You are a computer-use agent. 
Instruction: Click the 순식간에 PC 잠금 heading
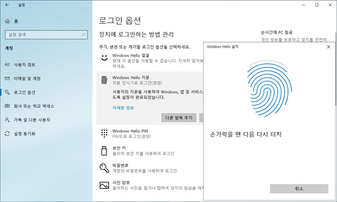tap(277, 32)
